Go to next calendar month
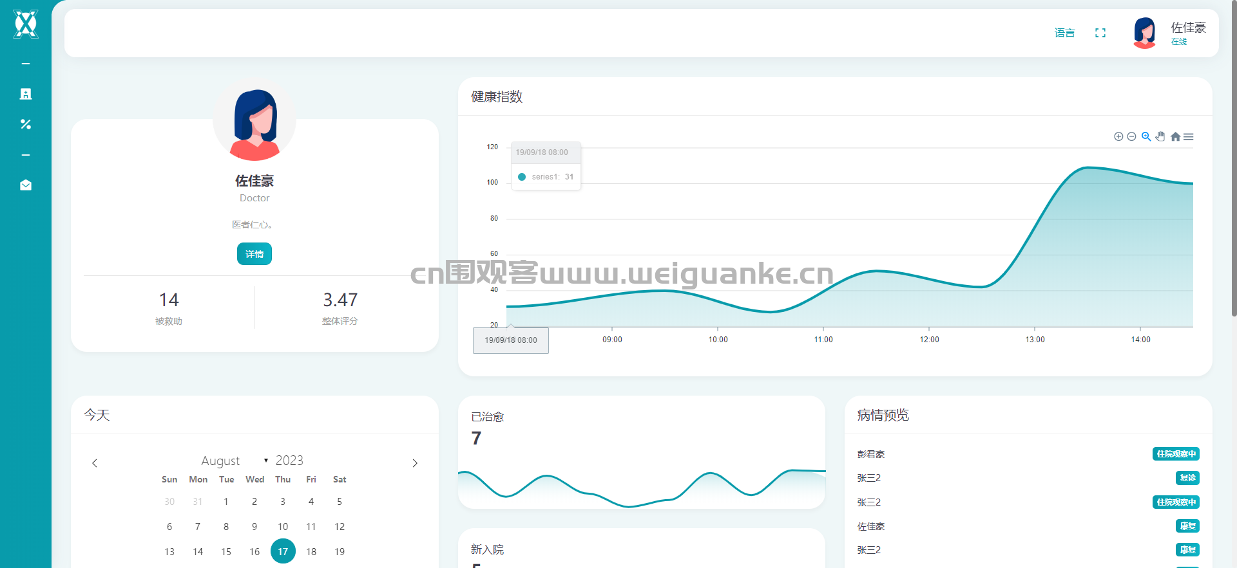The image size is (1237, 568). (415, 463)
